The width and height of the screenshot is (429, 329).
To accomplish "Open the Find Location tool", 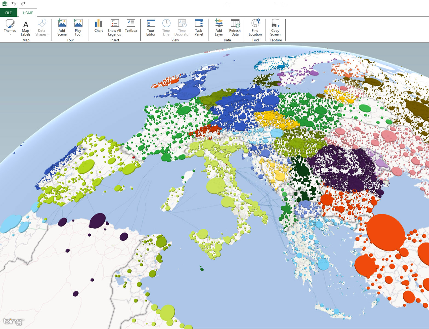I will click(x=255, y=27).
